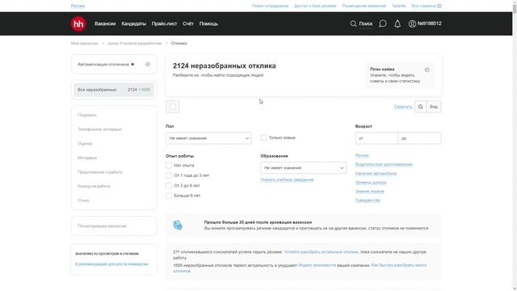Viewport: 517px width, 291px height.
Task: Open the Кандидаты menu
Action: pyautogui.click(x=133, y=23)
